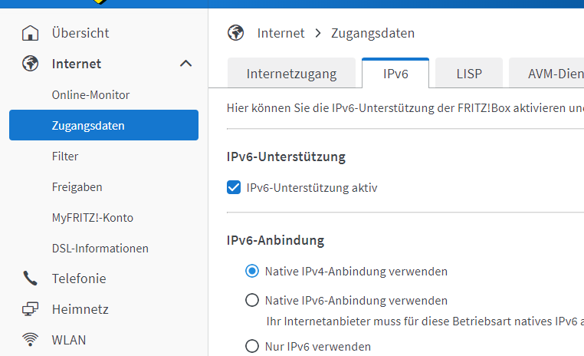584x356 pixels.
Task: Collapse the Internet menu using the chevron
Action: pyautogui.click(x=185, y=64)
